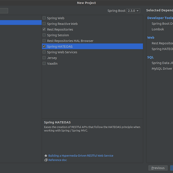The width and height of the screenshot is (173, 173).
Task: Click the Jersey label text
Action: [x=52, y=58]
